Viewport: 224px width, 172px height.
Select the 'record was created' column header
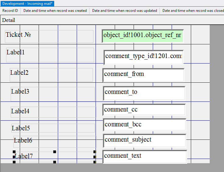pos(55,11)
